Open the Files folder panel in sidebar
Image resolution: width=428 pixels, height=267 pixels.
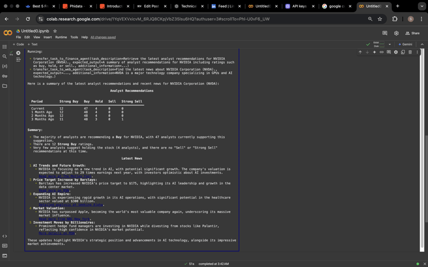5,85
